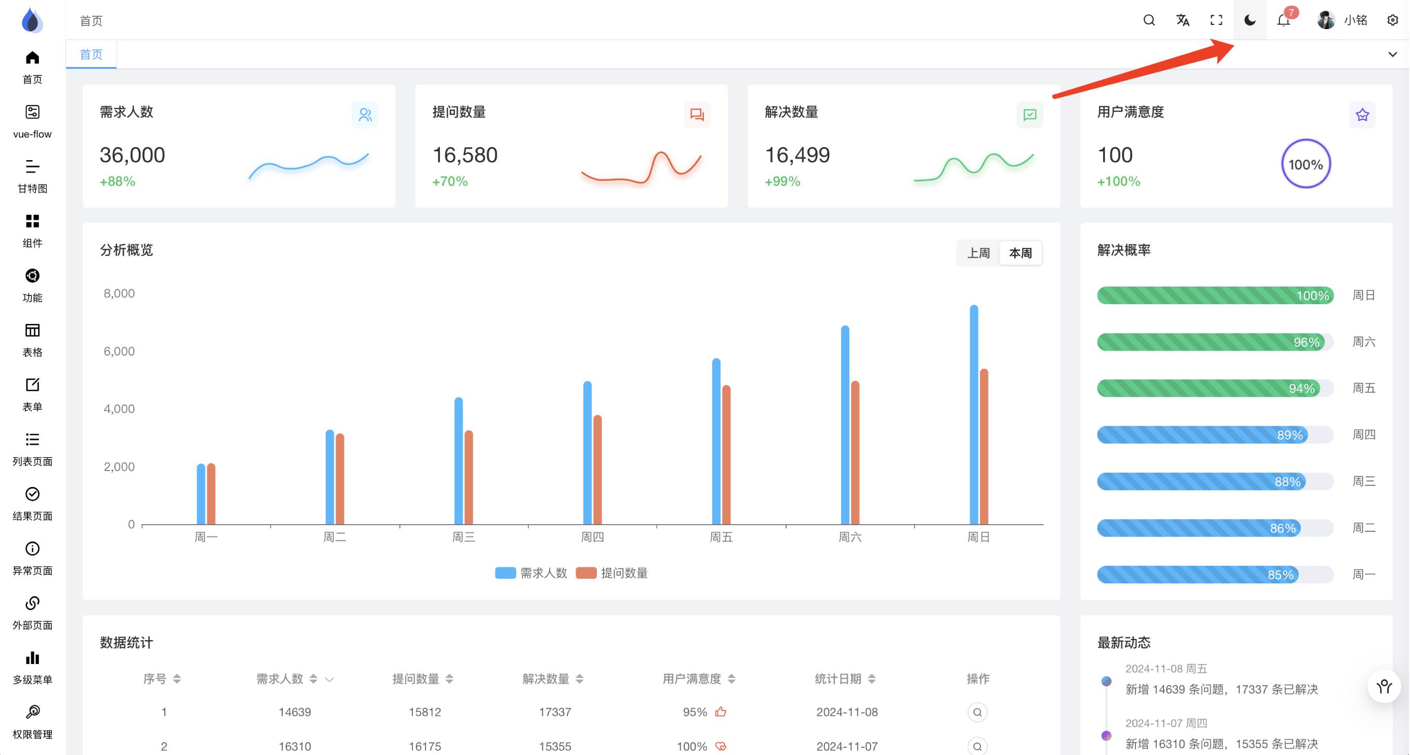Viewport: 1410px width, 755px height.
Task: Open the settings gear in header
Action: pos(1392,20)
